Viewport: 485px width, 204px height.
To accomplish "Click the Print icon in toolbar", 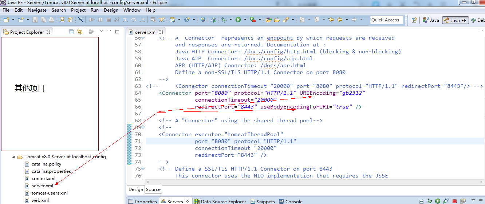I will point(51,20).
